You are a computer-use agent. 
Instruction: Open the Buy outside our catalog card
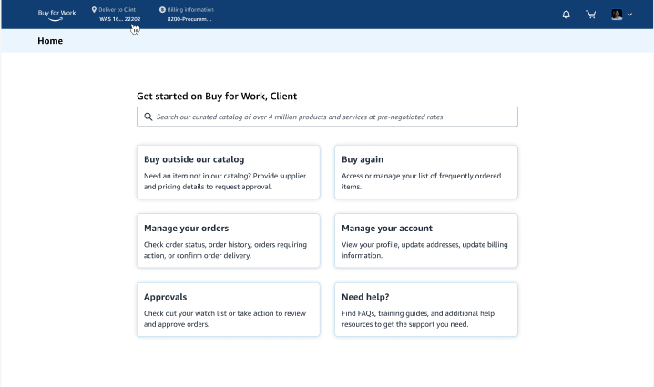click(228, 172)
